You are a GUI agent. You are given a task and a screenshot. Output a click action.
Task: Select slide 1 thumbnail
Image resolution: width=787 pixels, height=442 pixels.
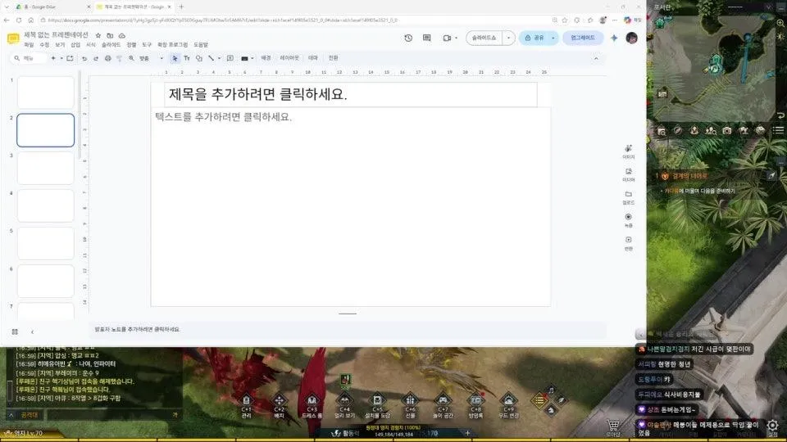[46, 92]
